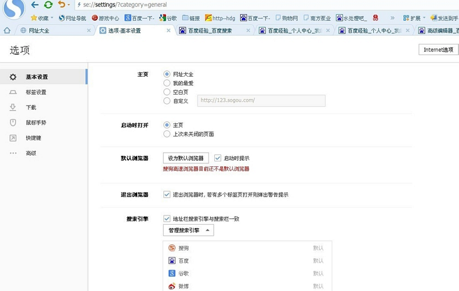
Task: Open the 鼠标手势 settings section
Action: 44,122
